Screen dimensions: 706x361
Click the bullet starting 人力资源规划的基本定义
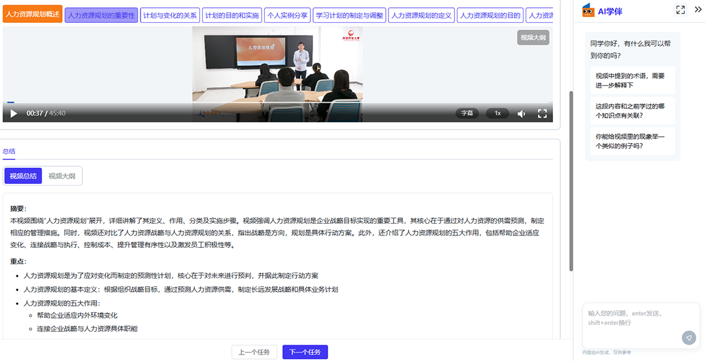180,289
